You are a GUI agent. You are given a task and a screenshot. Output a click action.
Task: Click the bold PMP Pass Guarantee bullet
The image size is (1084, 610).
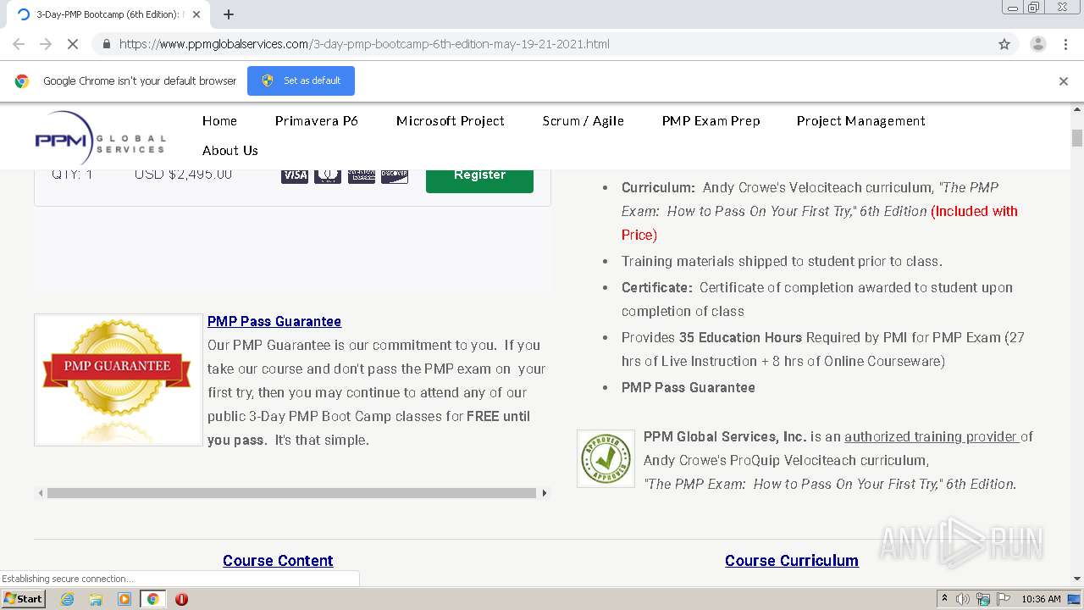coord(689,387)
